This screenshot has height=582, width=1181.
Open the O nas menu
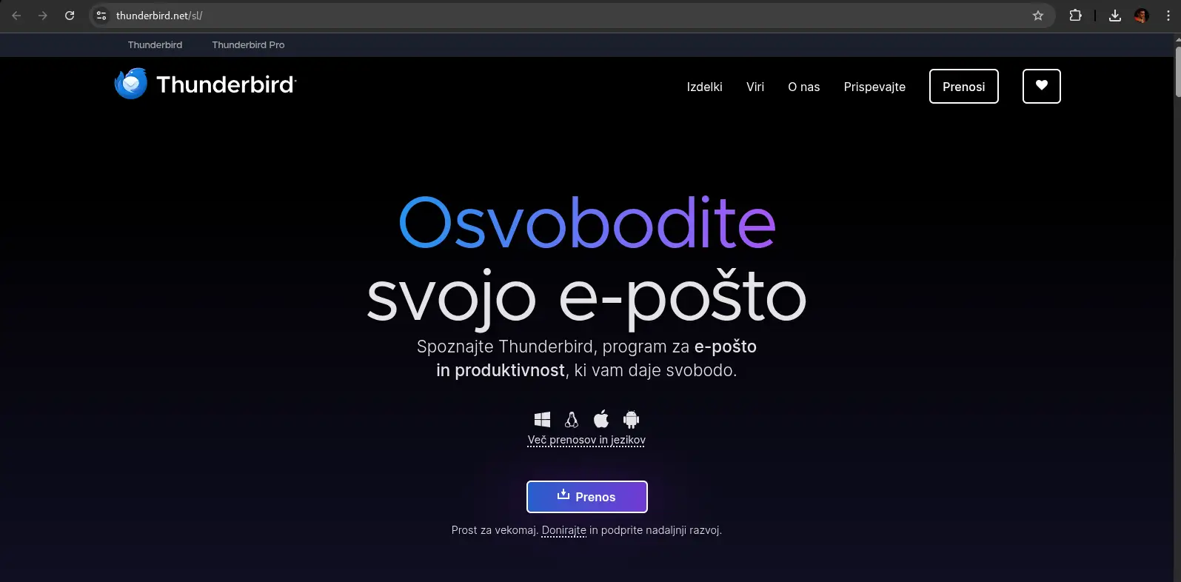point(804,87)
